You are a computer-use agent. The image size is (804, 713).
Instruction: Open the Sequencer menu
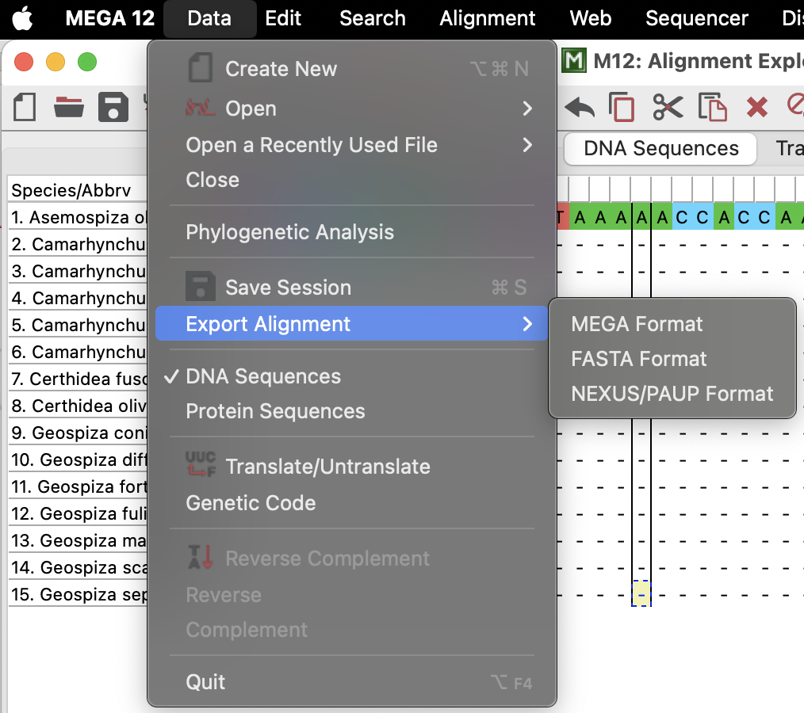tap(696, 18)
